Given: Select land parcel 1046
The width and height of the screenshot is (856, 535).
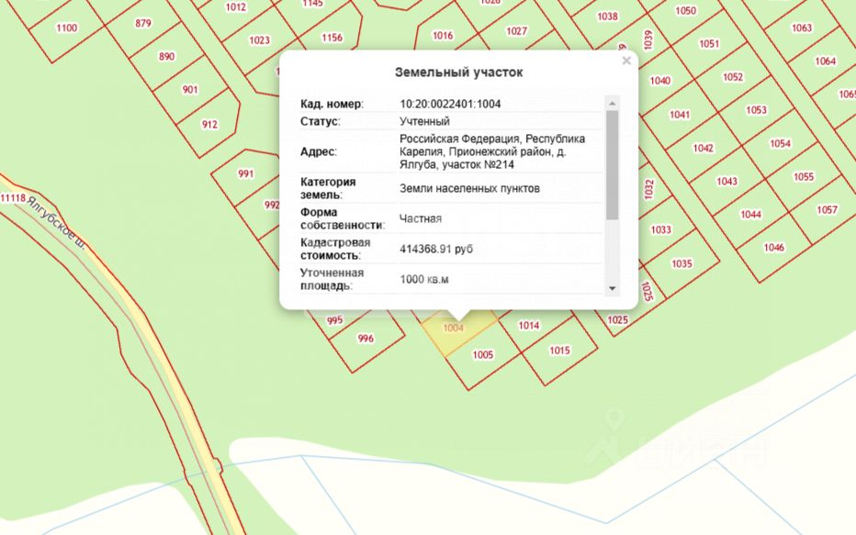Looking at the screenshot, I should [x=773, y=248].
